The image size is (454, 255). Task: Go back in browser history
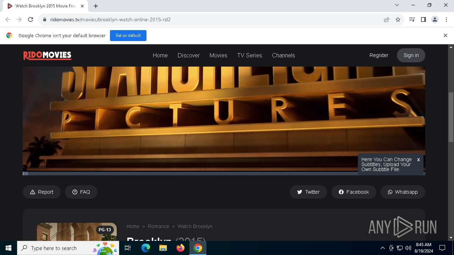point(8,19)
